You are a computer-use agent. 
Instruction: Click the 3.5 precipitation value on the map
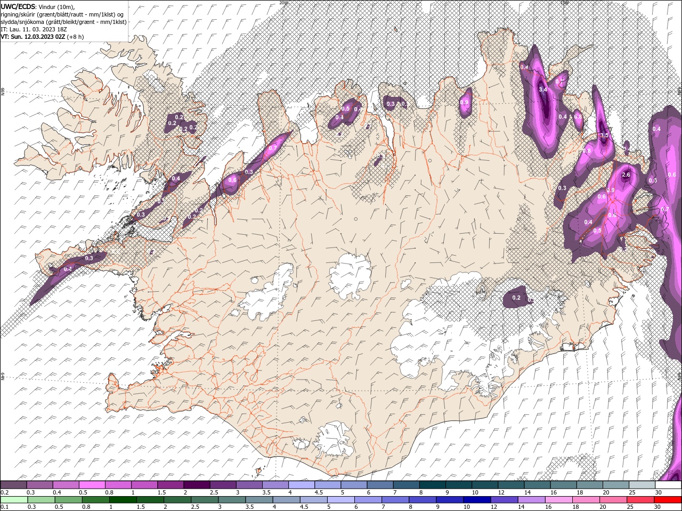click(x=604, y=136)
